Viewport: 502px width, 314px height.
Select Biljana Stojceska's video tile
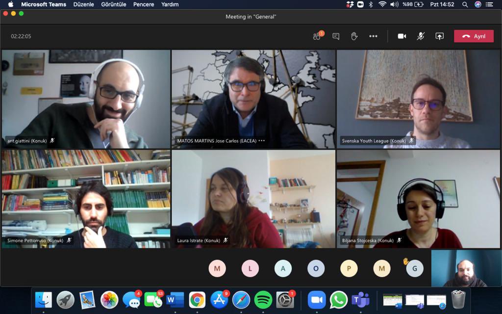tap(418, 199)
